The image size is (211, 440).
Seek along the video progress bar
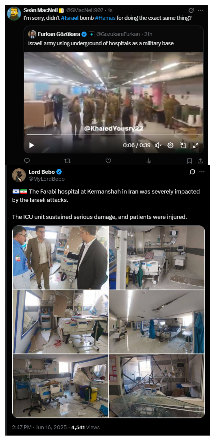tap(114, 135)
